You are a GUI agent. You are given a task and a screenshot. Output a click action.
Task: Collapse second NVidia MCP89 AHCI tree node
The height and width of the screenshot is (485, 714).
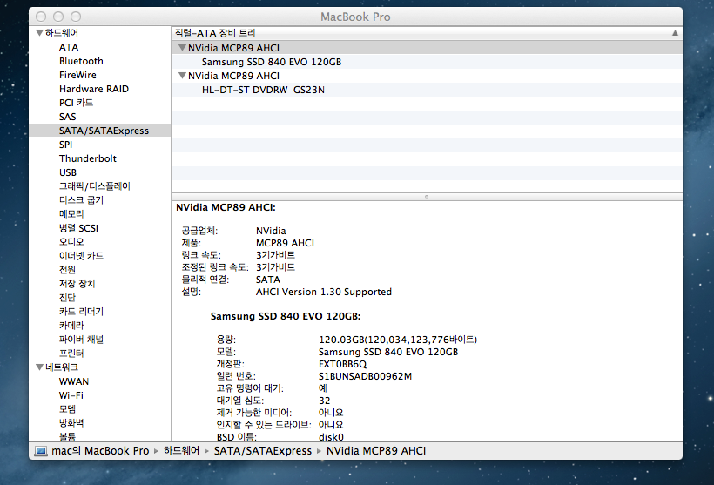[182, 76]
